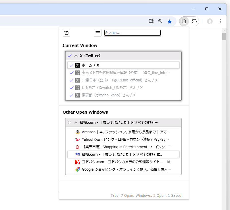Open the Chrome three-dot menu
Screen dimensions: 230x210
coord(220,21)
